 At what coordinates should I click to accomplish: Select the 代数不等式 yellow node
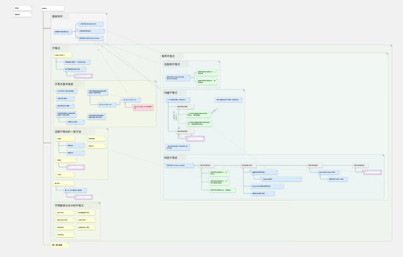65,227
